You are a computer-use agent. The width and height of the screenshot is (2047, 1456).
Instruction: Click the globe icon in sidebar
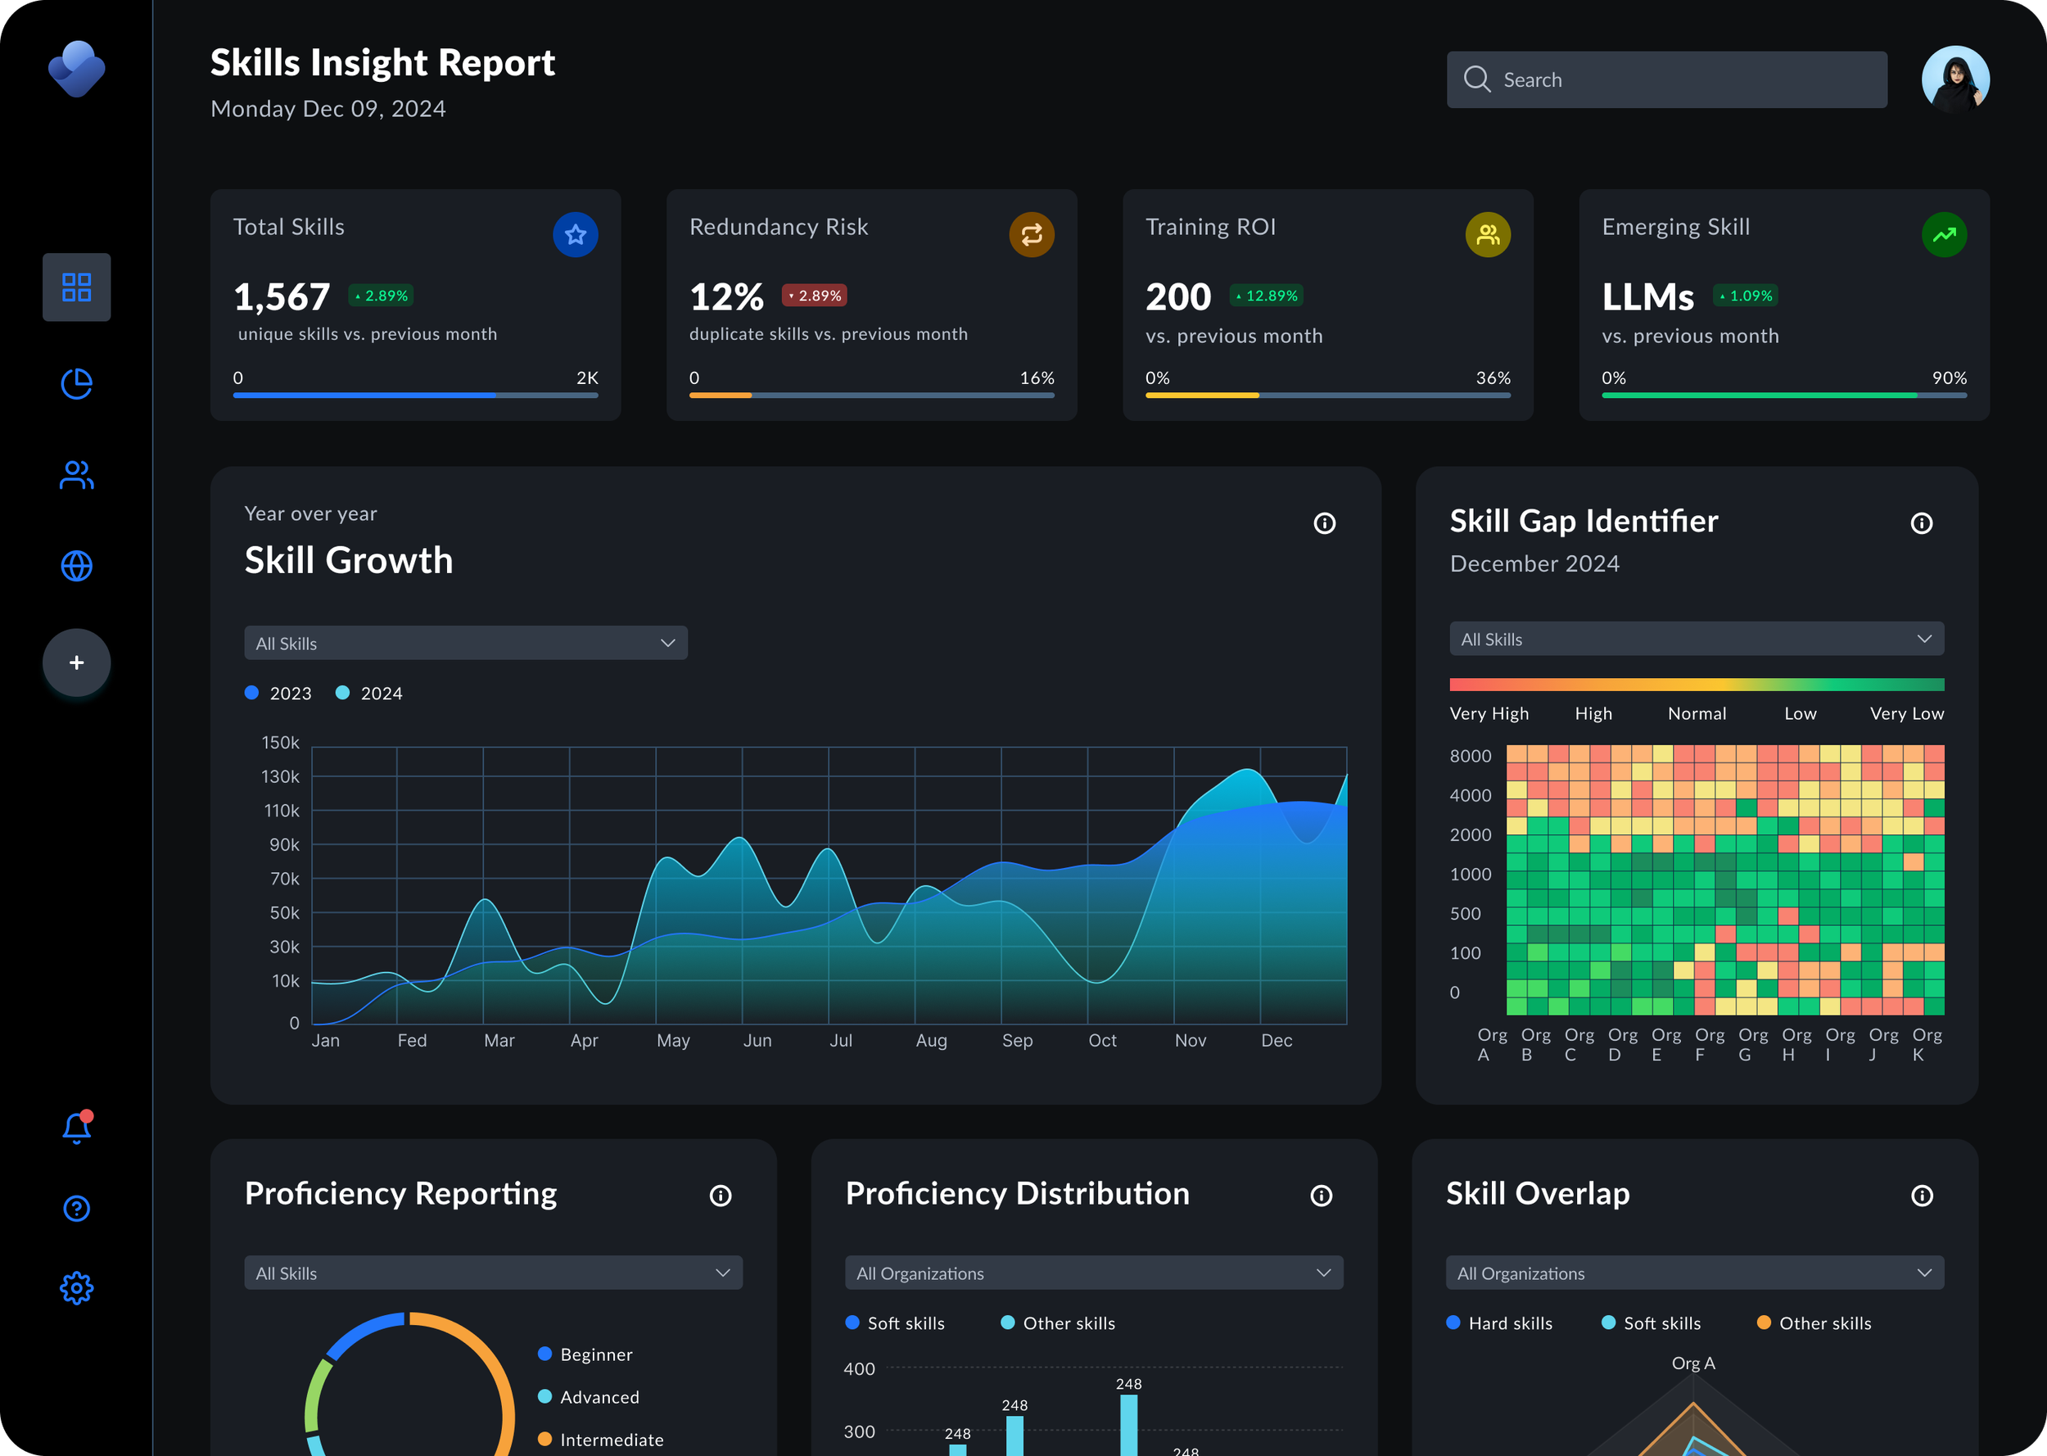(x=76, y=566)
